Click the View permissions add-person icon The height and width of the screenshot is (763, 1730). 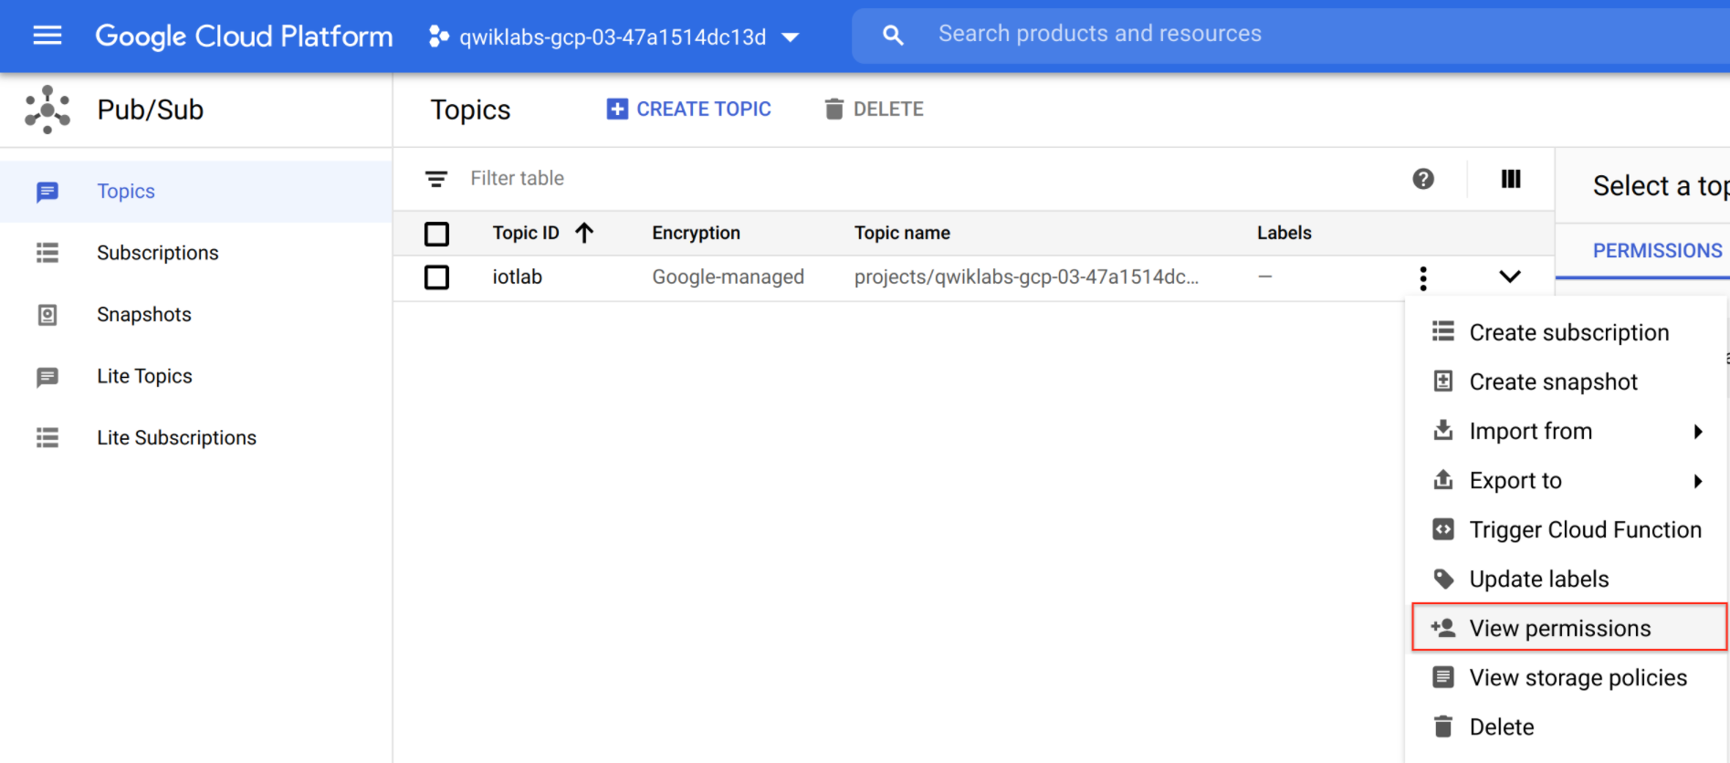1443,628
